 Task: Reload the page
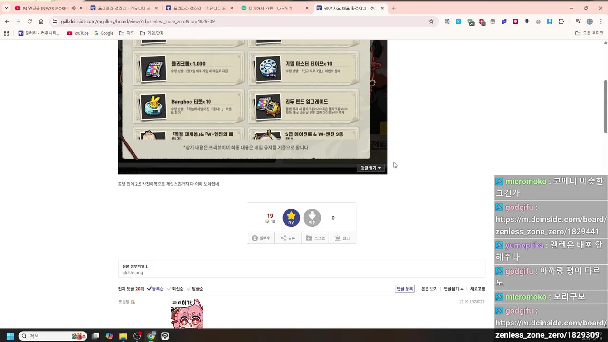(29, 21)
